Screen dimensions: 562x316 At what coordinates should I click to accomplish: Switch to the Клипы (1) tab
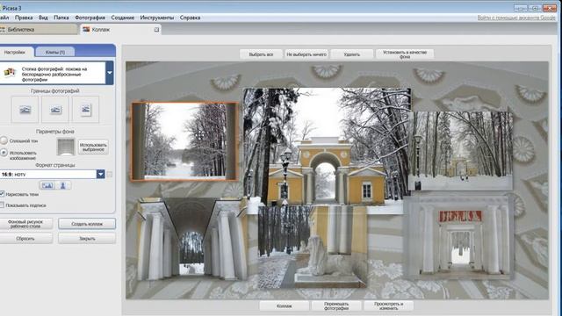pos(55,53)
